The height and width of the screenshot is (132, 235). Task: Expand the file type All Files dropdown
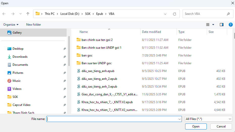[208, 119]
